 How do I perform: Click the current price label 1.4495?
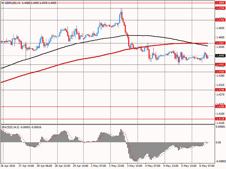pyautogui.click(x=220, y=56)
